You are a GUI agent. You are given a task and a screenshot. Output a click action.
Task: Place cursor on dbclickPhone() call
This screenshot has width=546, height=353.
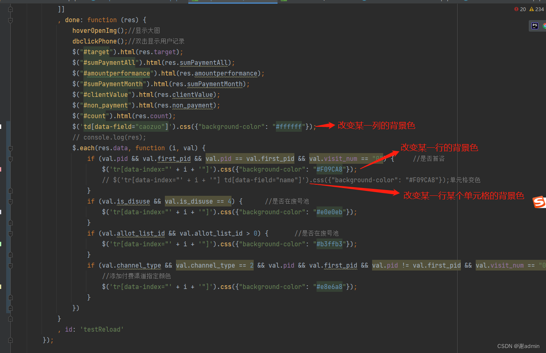99,41
